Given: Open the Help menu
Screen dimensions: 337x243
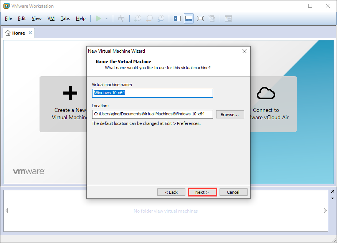Looking at the screenshot, I should [x=81, y=18].
